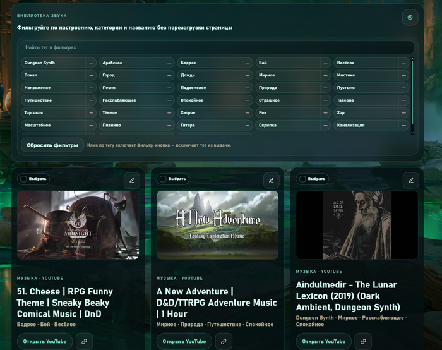Exclude the Дождь tag via its minus button
The height and width of the screenshot is (350, 442).
[x=248, y=75]
